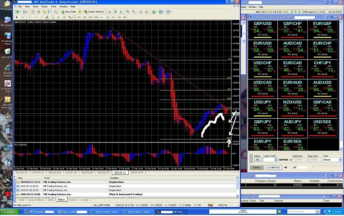Click the Market Watch toolbar icon
The height and width of the screenshot is (216, 344).
pos(32,12)
